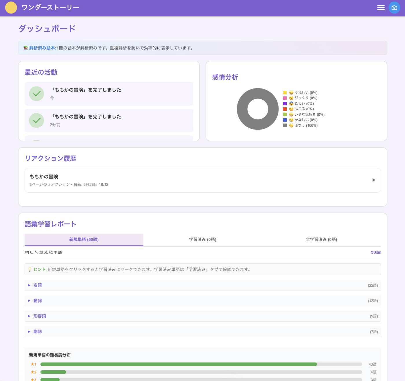
Task: Open the activity completed 今
Action: (x=109, y=94)
